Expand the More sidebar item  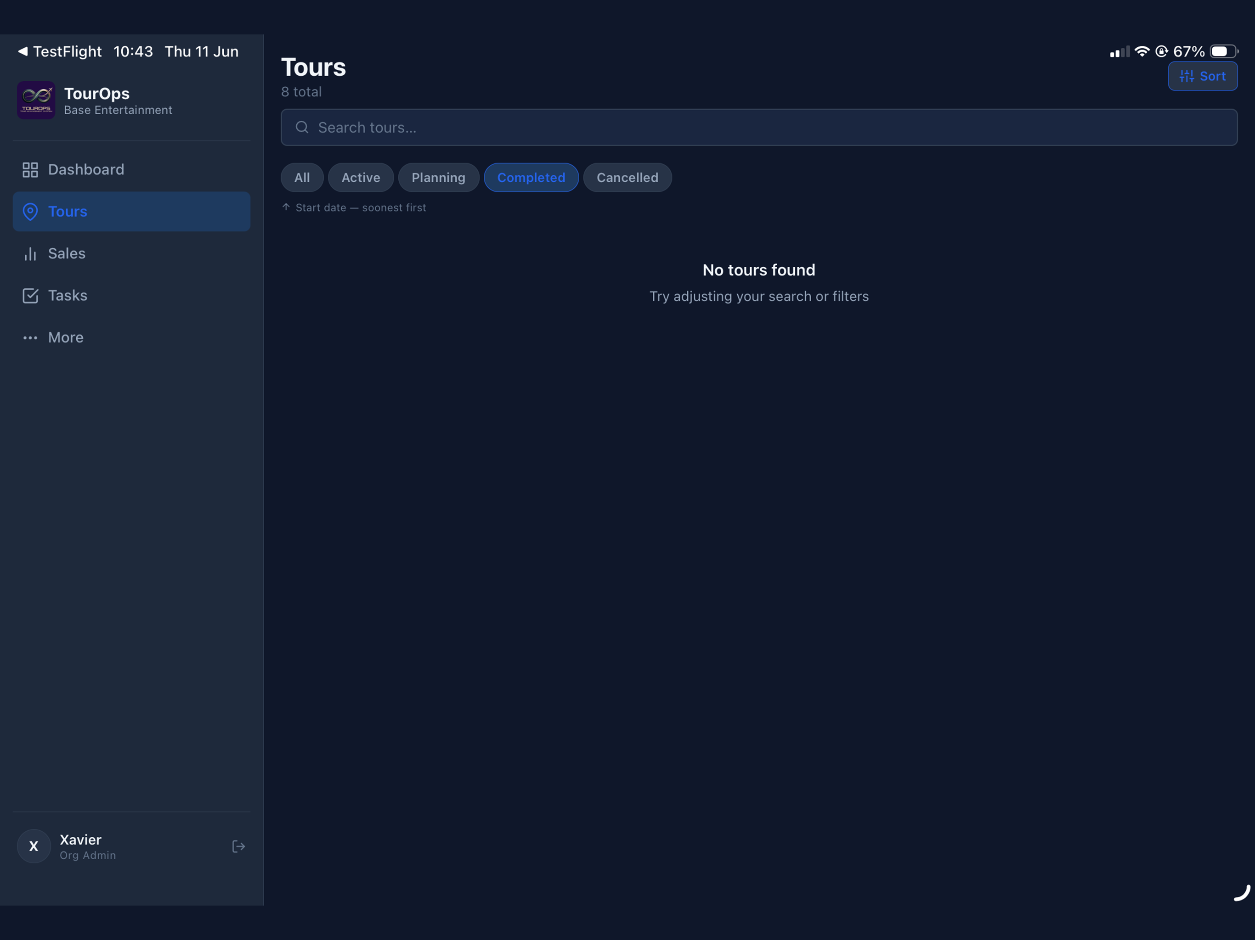pyautogui.click(x=132, y=338)
